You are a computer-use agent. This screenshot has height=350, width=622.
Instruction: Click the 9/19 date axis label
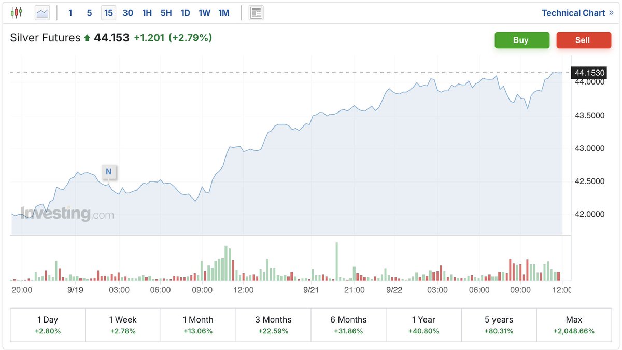pyautogui.click(x=75, y=290)
